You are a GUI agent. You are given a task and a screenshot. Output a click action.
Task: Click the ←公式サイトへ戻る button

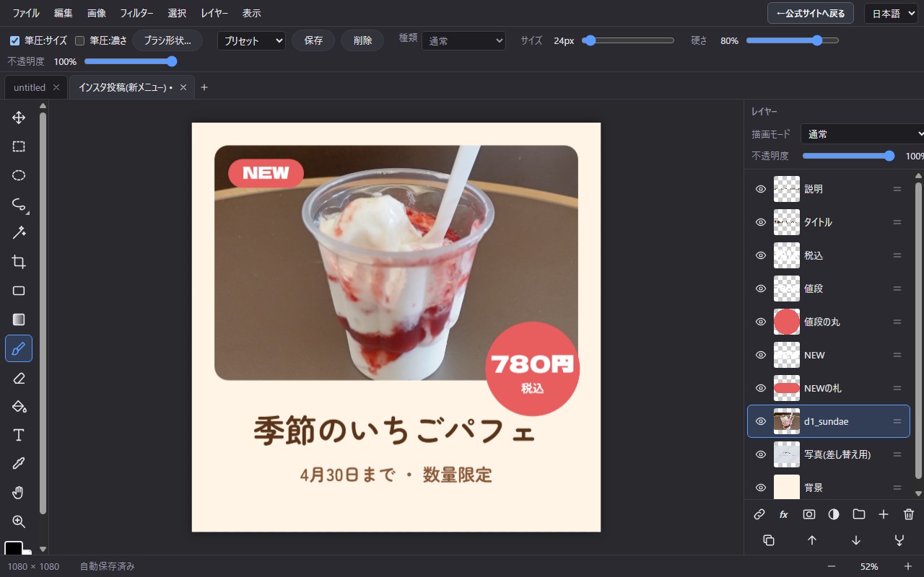pos(811,13)
